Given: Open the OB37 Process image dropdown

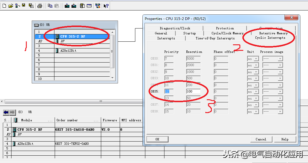Looking at the screenshot, I should pos(280,105).
